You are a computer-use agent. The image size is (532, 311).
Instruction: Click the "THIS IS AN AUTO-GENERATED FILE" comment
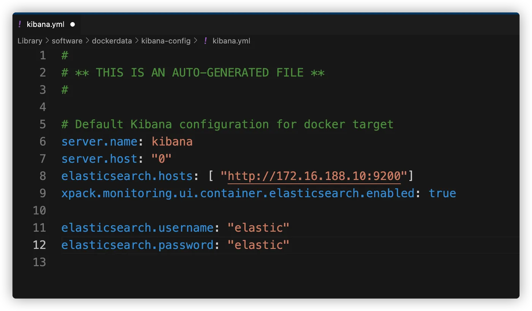(193, 72)
